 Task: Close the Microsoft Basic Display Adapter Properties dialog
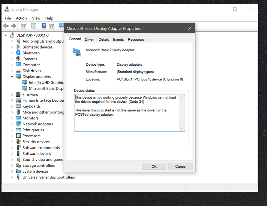click(x=190, y=28)
